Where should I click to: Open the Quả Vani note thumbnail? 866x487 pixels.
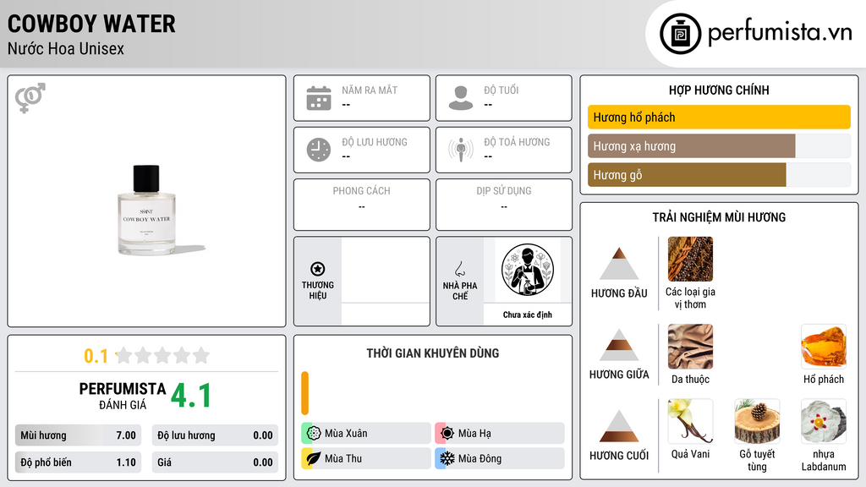(690, 422)
